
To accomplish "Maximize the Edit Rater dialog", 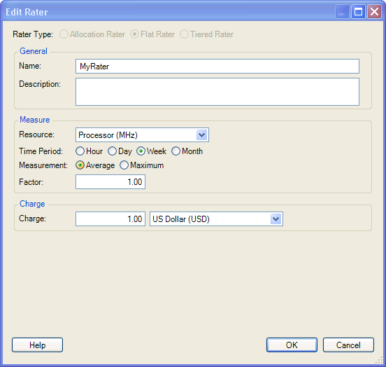I will click(x=358, y=12).
